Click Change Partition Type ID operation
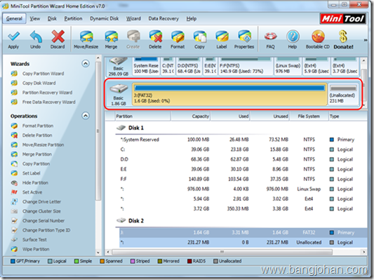The image size is (374, 280). click(x=46, y=230)
